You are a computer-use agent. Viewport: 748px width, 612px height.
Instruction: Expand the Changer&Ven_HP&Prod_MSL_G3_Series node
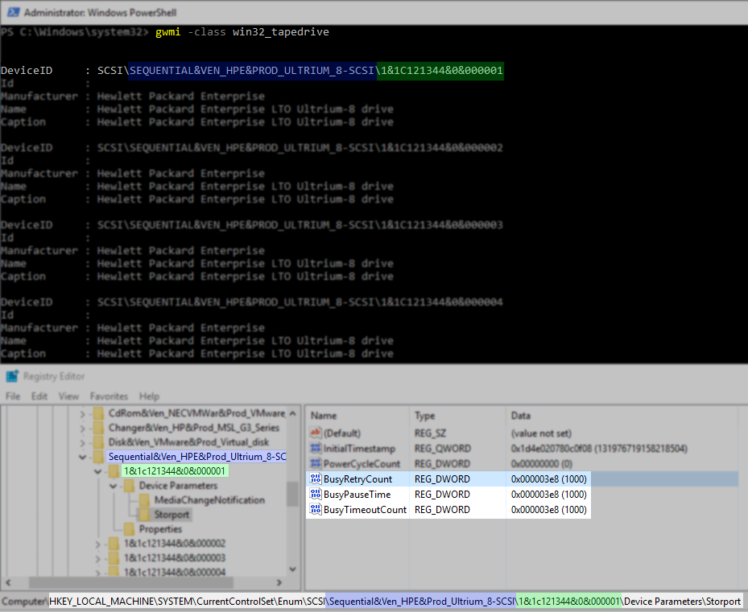tap(82, 428)
